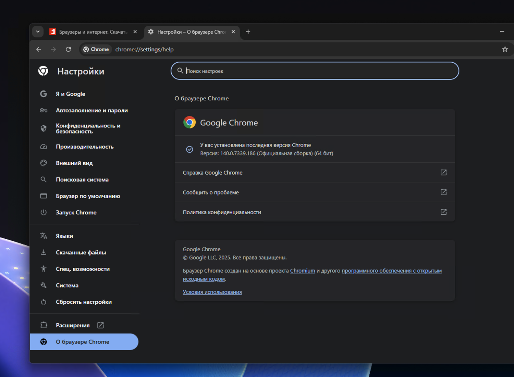Click external link icon next to Расширения
The width and height of the screenshot is (514, 377).
(x=100, y=325)
